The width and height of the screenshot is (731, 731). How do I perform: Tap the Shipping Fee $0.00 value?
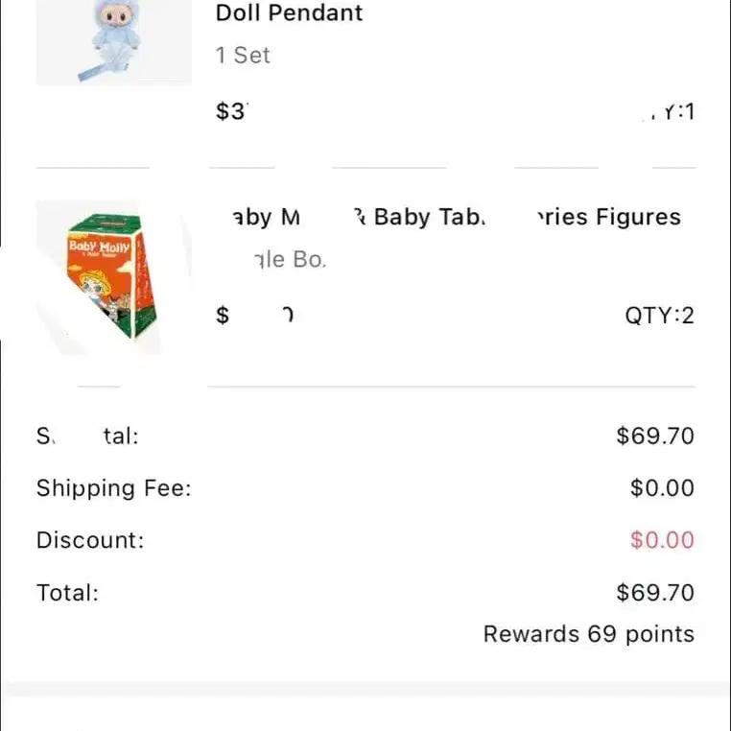pyautogui.click(x=661, y=488)
